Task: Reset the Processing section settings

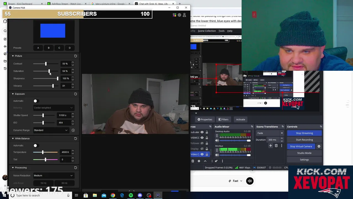Action: pyautogui.click(x=75, y=168)
